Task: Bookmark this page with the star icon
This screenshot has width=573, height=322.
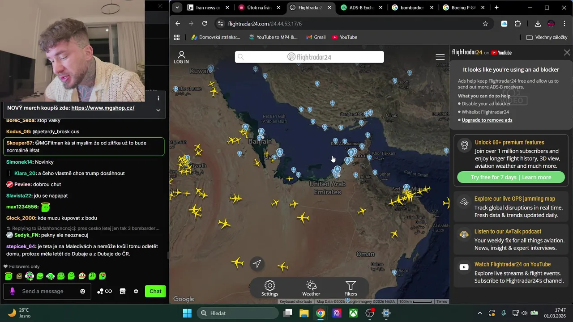Action: click(x=485, y=24)
